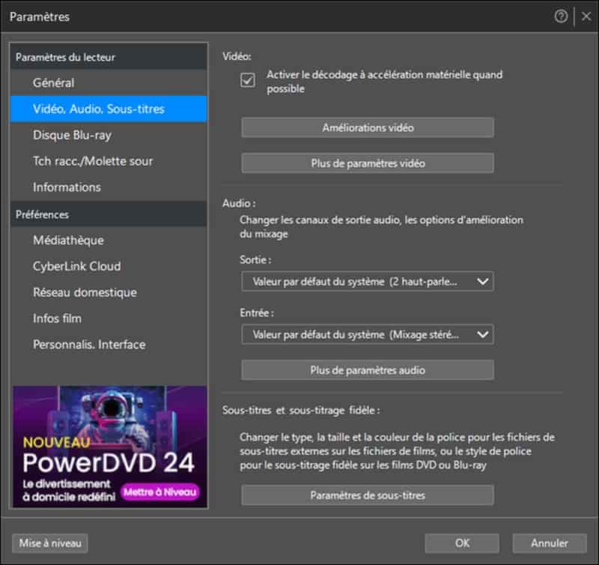This screenshot has height=565, width=599.
Task: Select Général in the sidebar
Action: point(53,82)
